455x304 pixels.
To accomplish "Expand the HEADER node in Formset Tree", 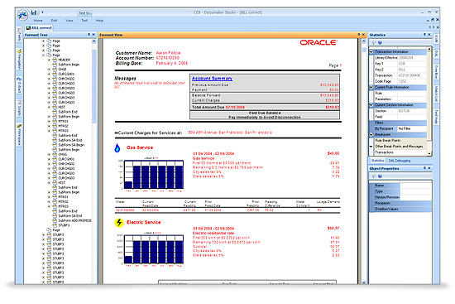I will point(49,60).
